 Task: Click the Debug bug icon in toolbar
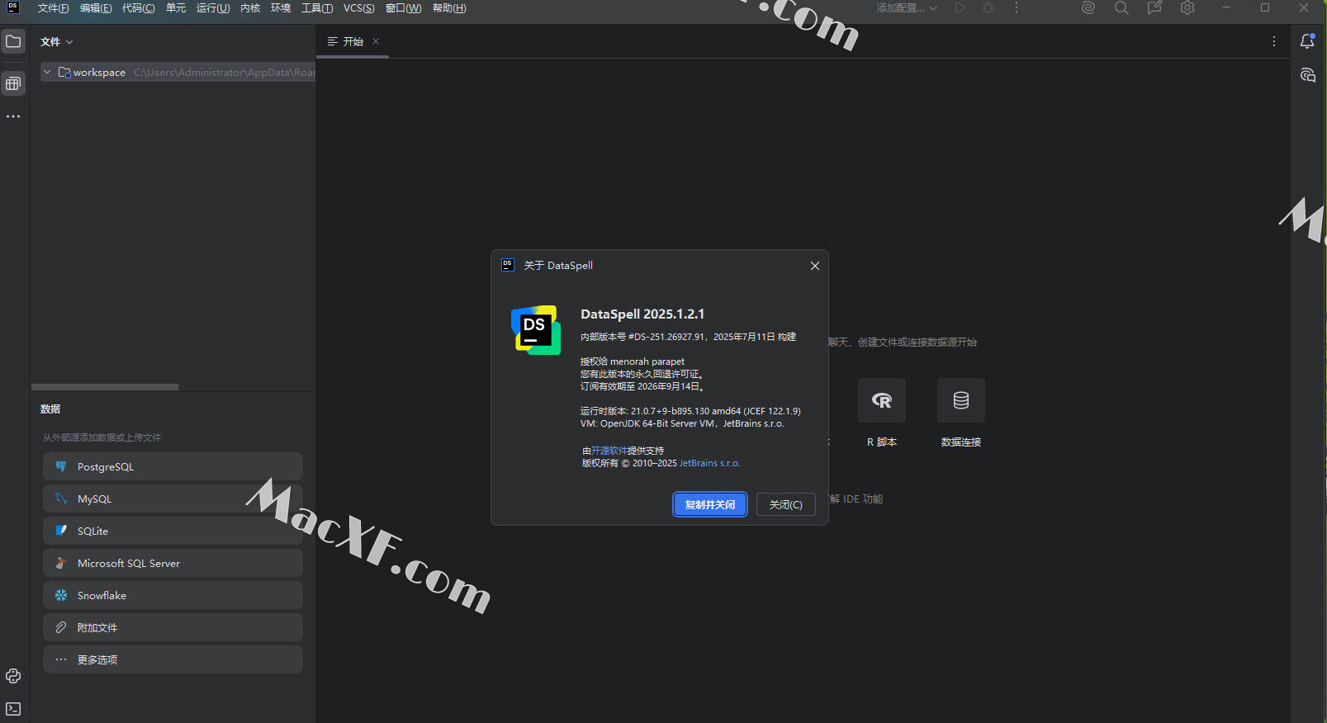click(x=988, y=8)
